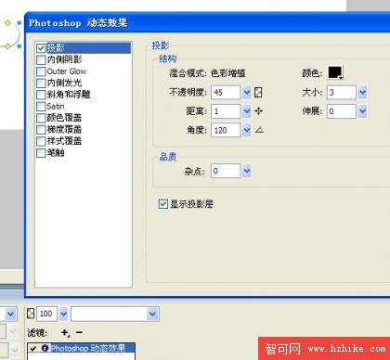Click the opacity icon next to 不透明度
This screenshot has height=360, width=390.
(258, 93)
